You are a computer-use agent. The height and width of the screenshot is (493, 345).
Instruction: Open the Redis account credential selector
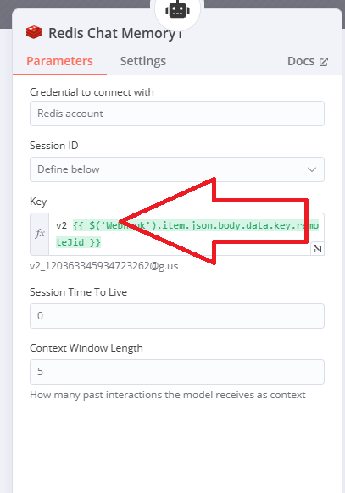click(177, 114)
